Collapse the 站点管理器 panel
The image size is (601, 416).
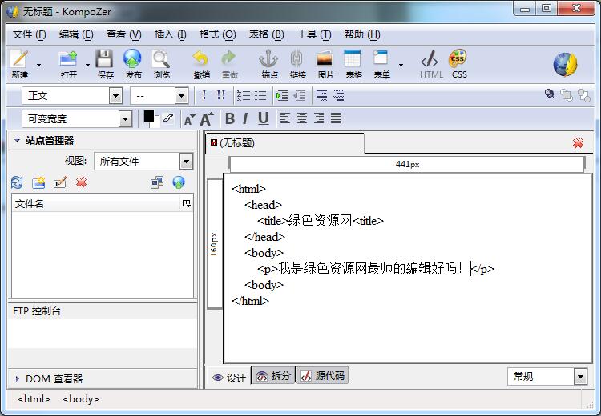tap(17, 141)
